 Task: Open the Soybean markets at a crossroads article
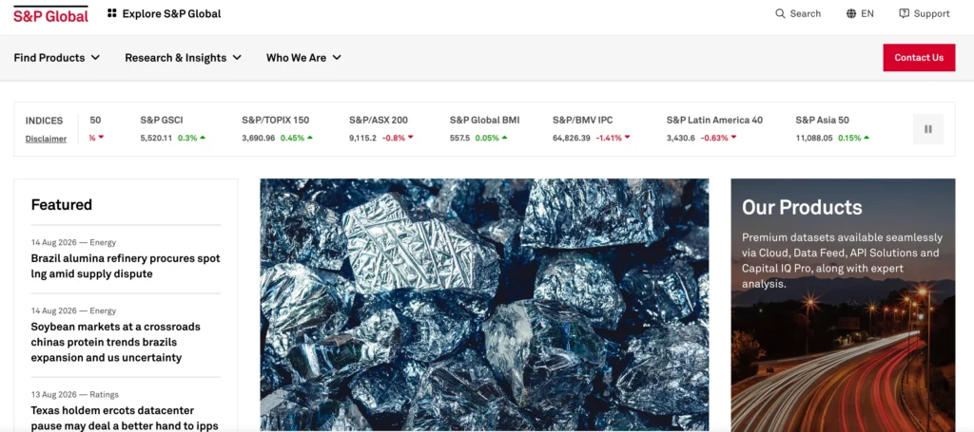click(114, 342)
